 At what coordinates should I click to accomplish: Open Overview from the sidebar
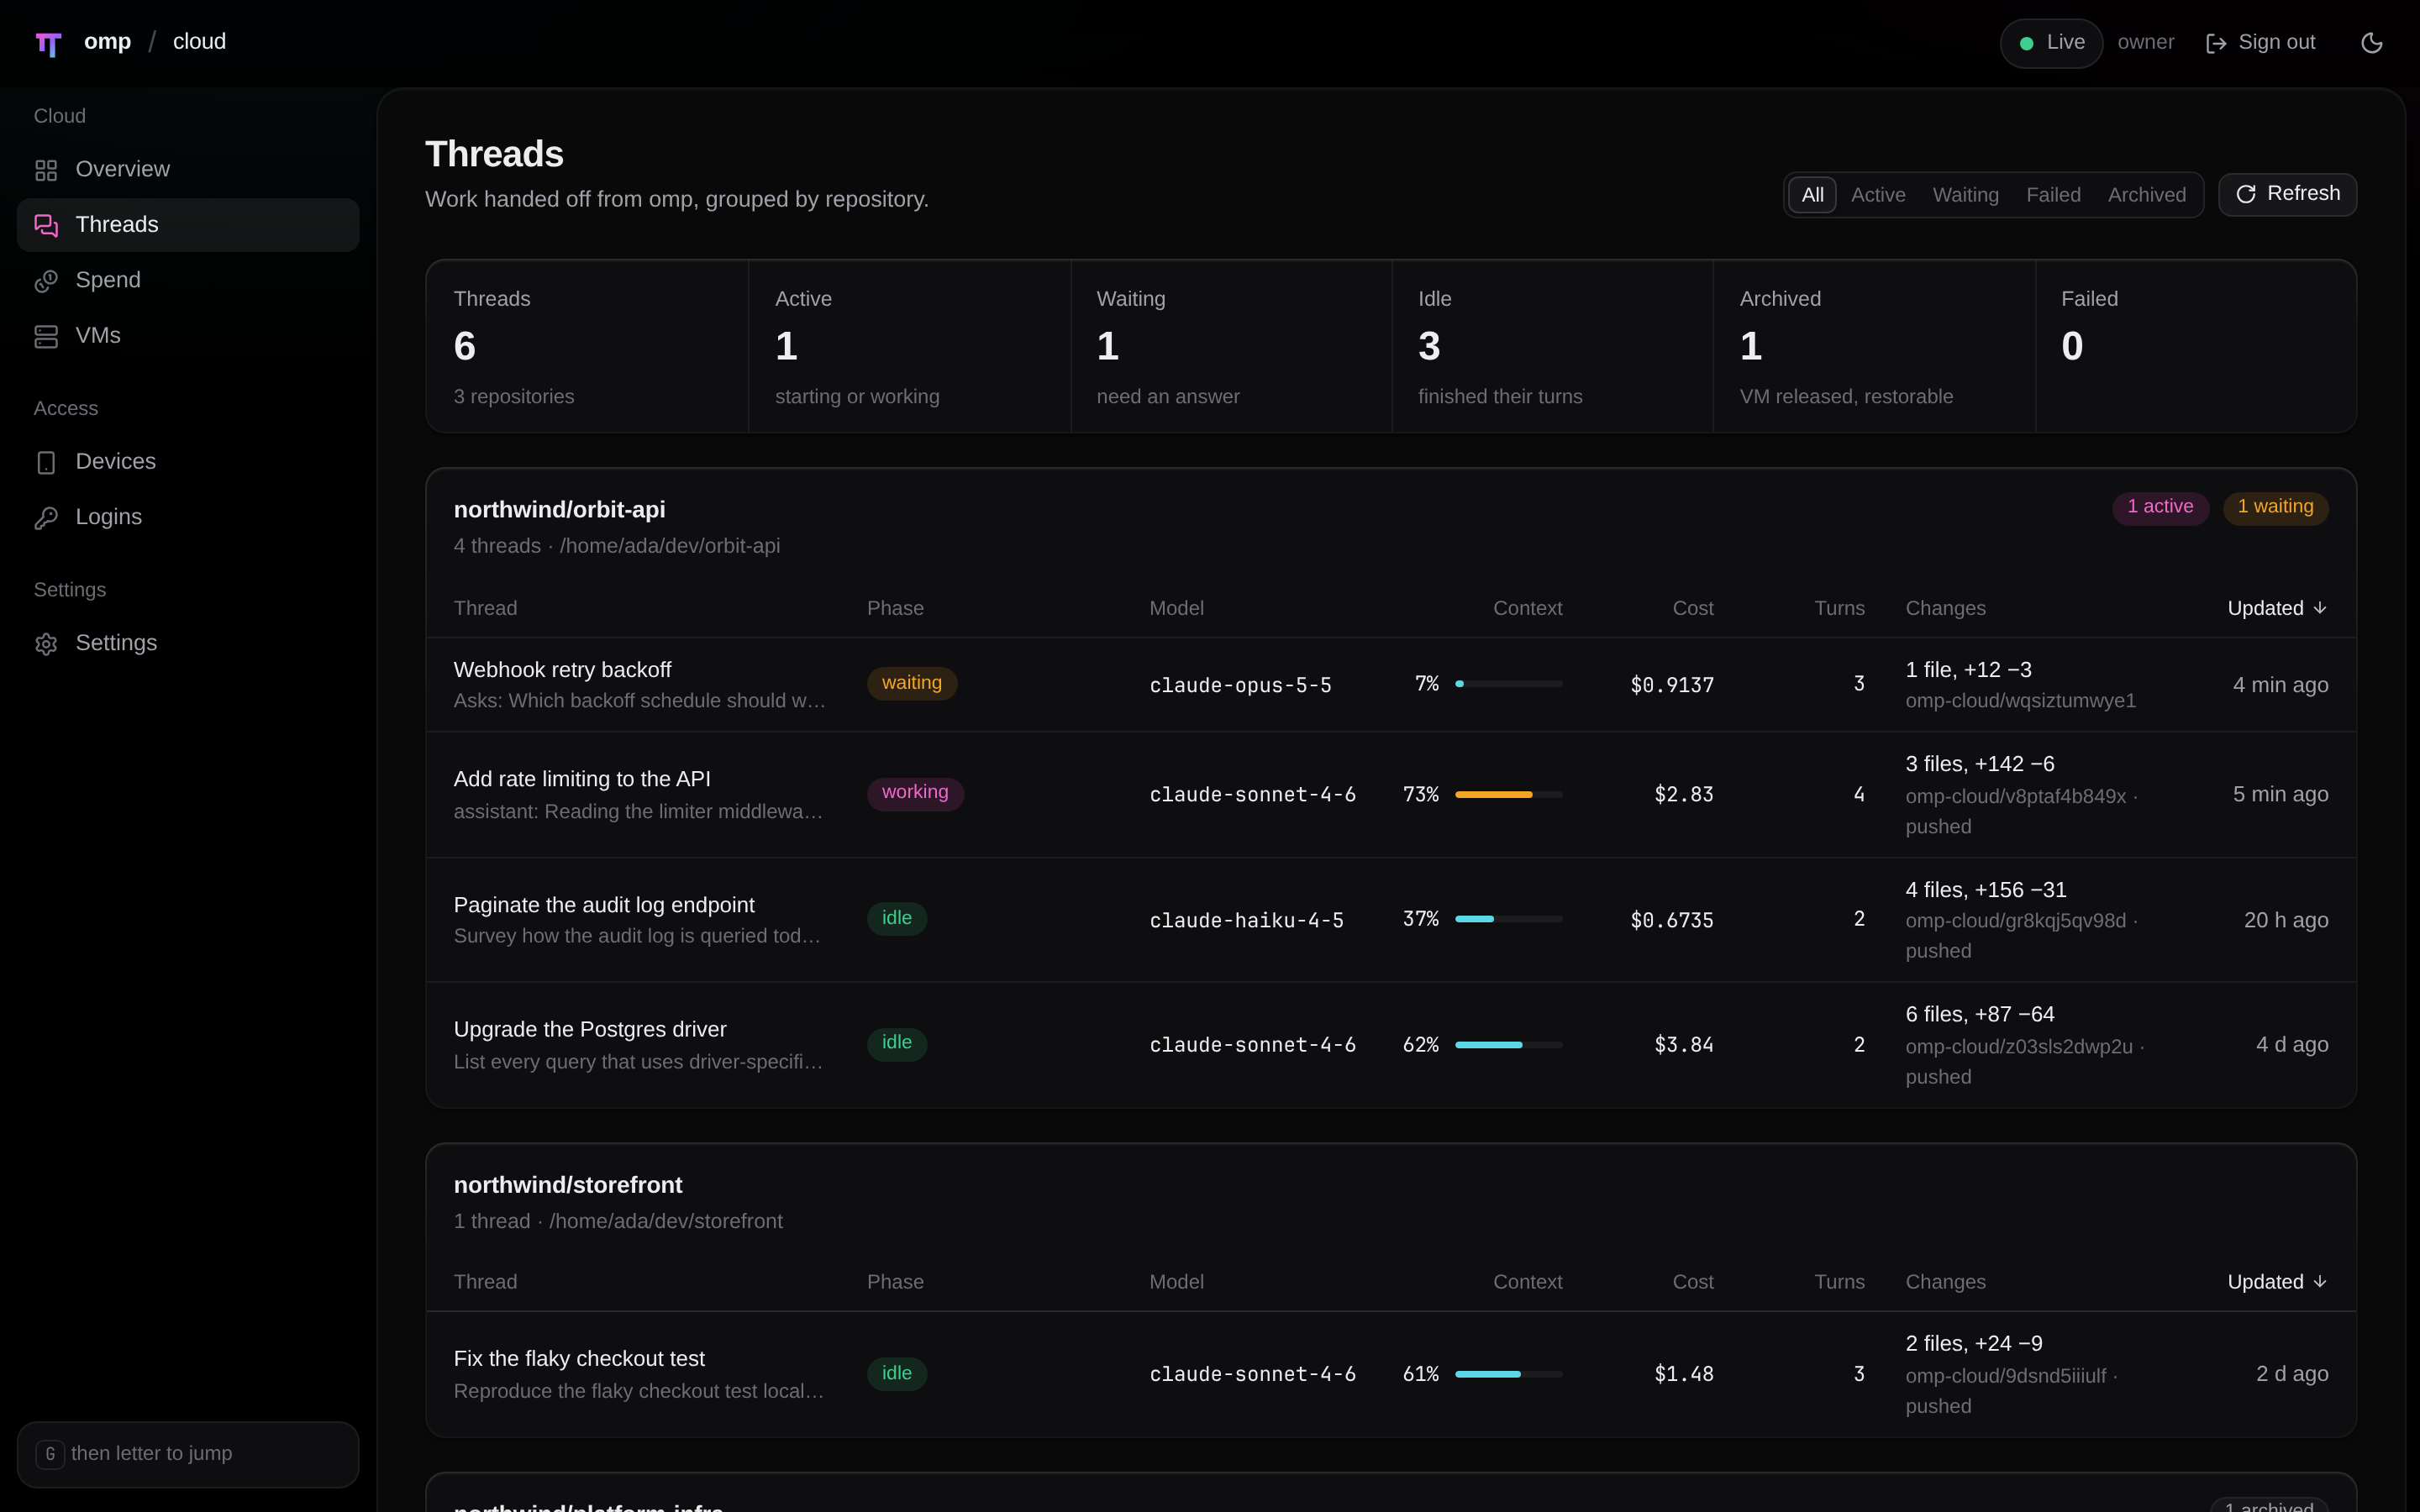point(188,169)
